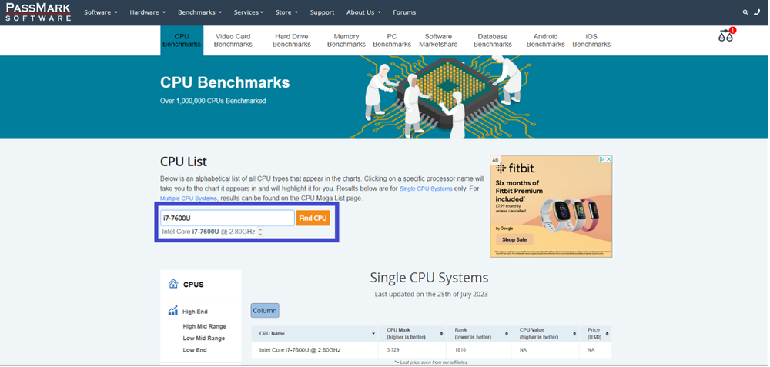Click the PassMark Software logo
Viewport: 770px width, 367px height.
pos(38,12)
